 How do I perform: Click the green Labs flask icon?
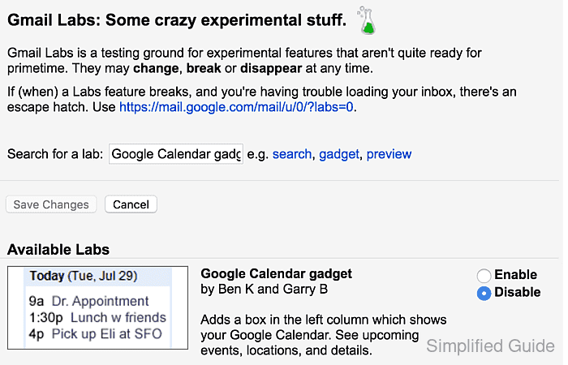click(x=367, y=20)
